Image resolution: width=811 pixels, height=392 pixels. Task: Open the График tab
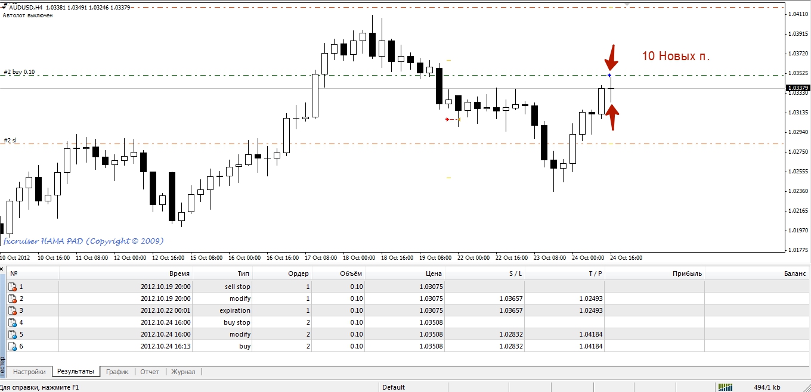(x=117, y=372)
